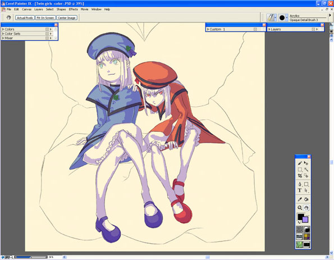The width and height of the screenshot is (334, 260).
Task: Close the Mixer section box
Action: pos(47,38)
